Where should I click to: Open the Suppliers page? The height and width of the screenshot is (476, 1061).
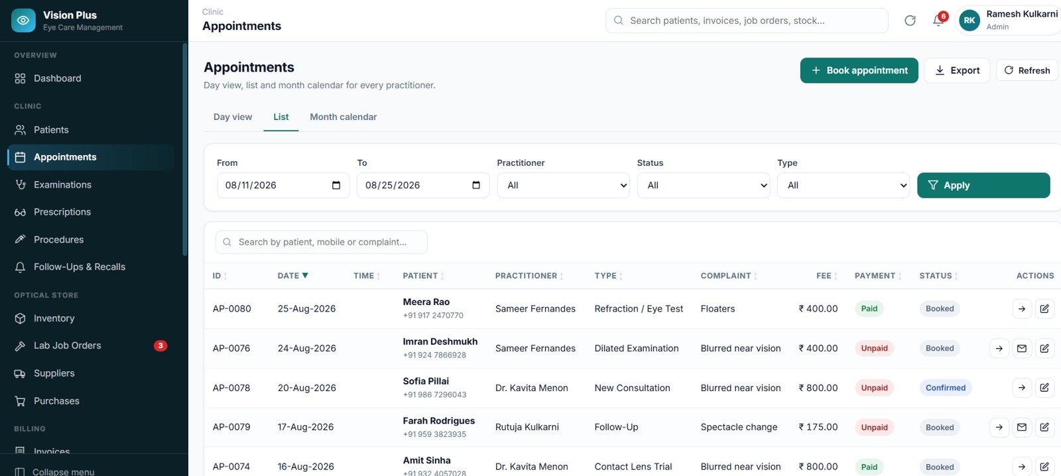[x=91, y=373]
